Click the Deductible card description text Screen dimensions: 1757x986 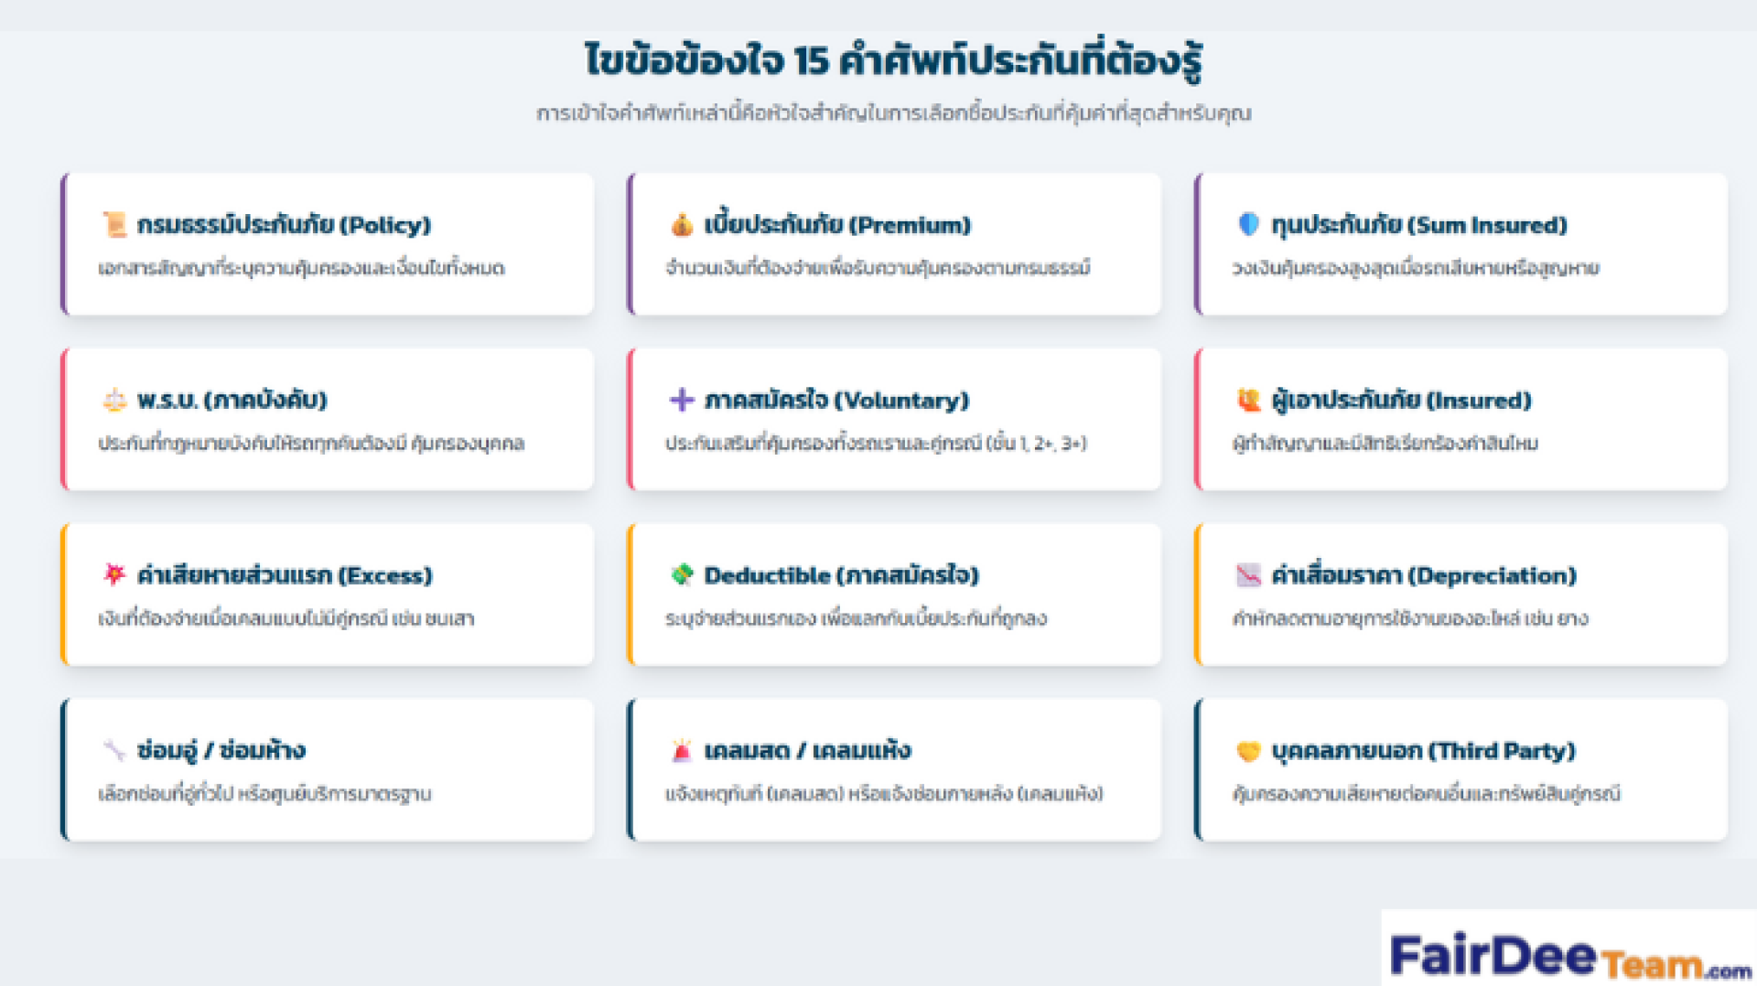click(856, 618)
